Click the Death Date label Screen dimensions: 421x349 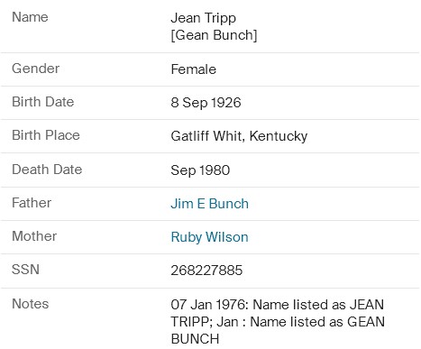coord(47,170)
